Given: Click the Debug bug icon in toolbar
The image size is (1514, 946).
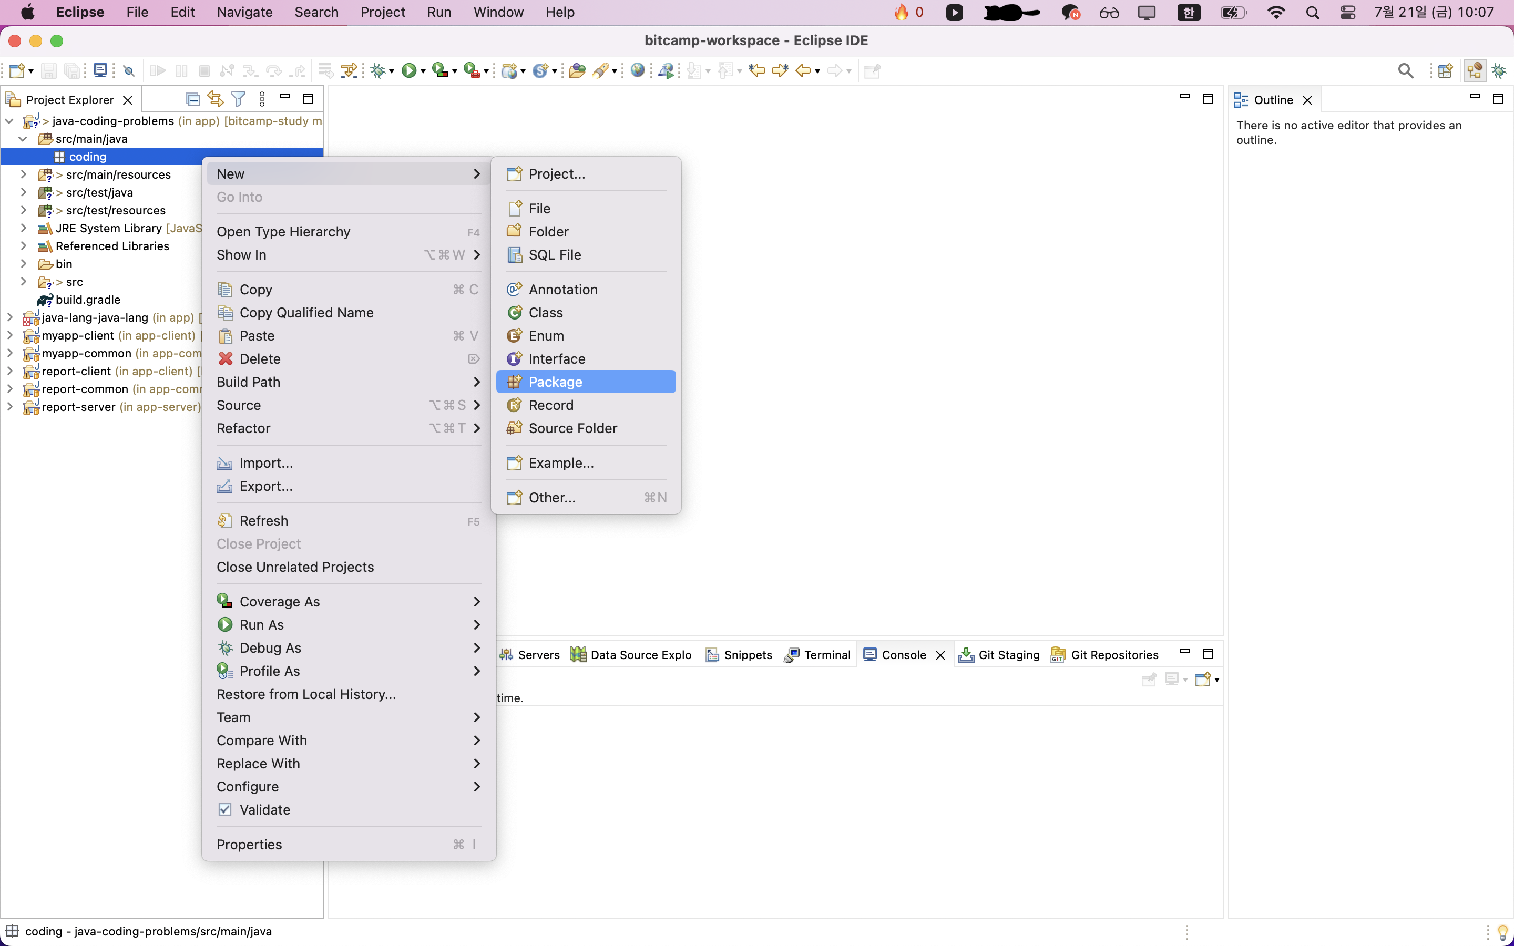Looking at the screenshot, I should 378,71.
